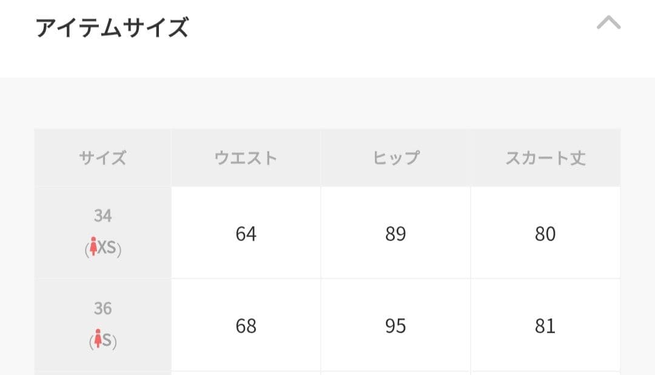Choose the size 36 number label

pos(102,308)
